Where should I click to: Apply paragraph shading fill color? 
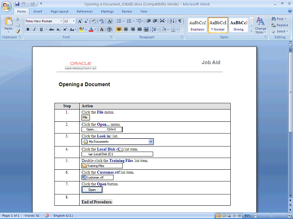tap(164, 29)
